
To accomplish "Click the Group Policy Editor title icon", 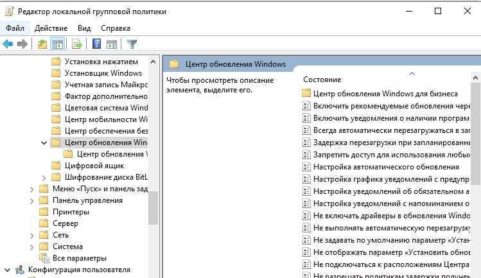I will coord(9,12).
